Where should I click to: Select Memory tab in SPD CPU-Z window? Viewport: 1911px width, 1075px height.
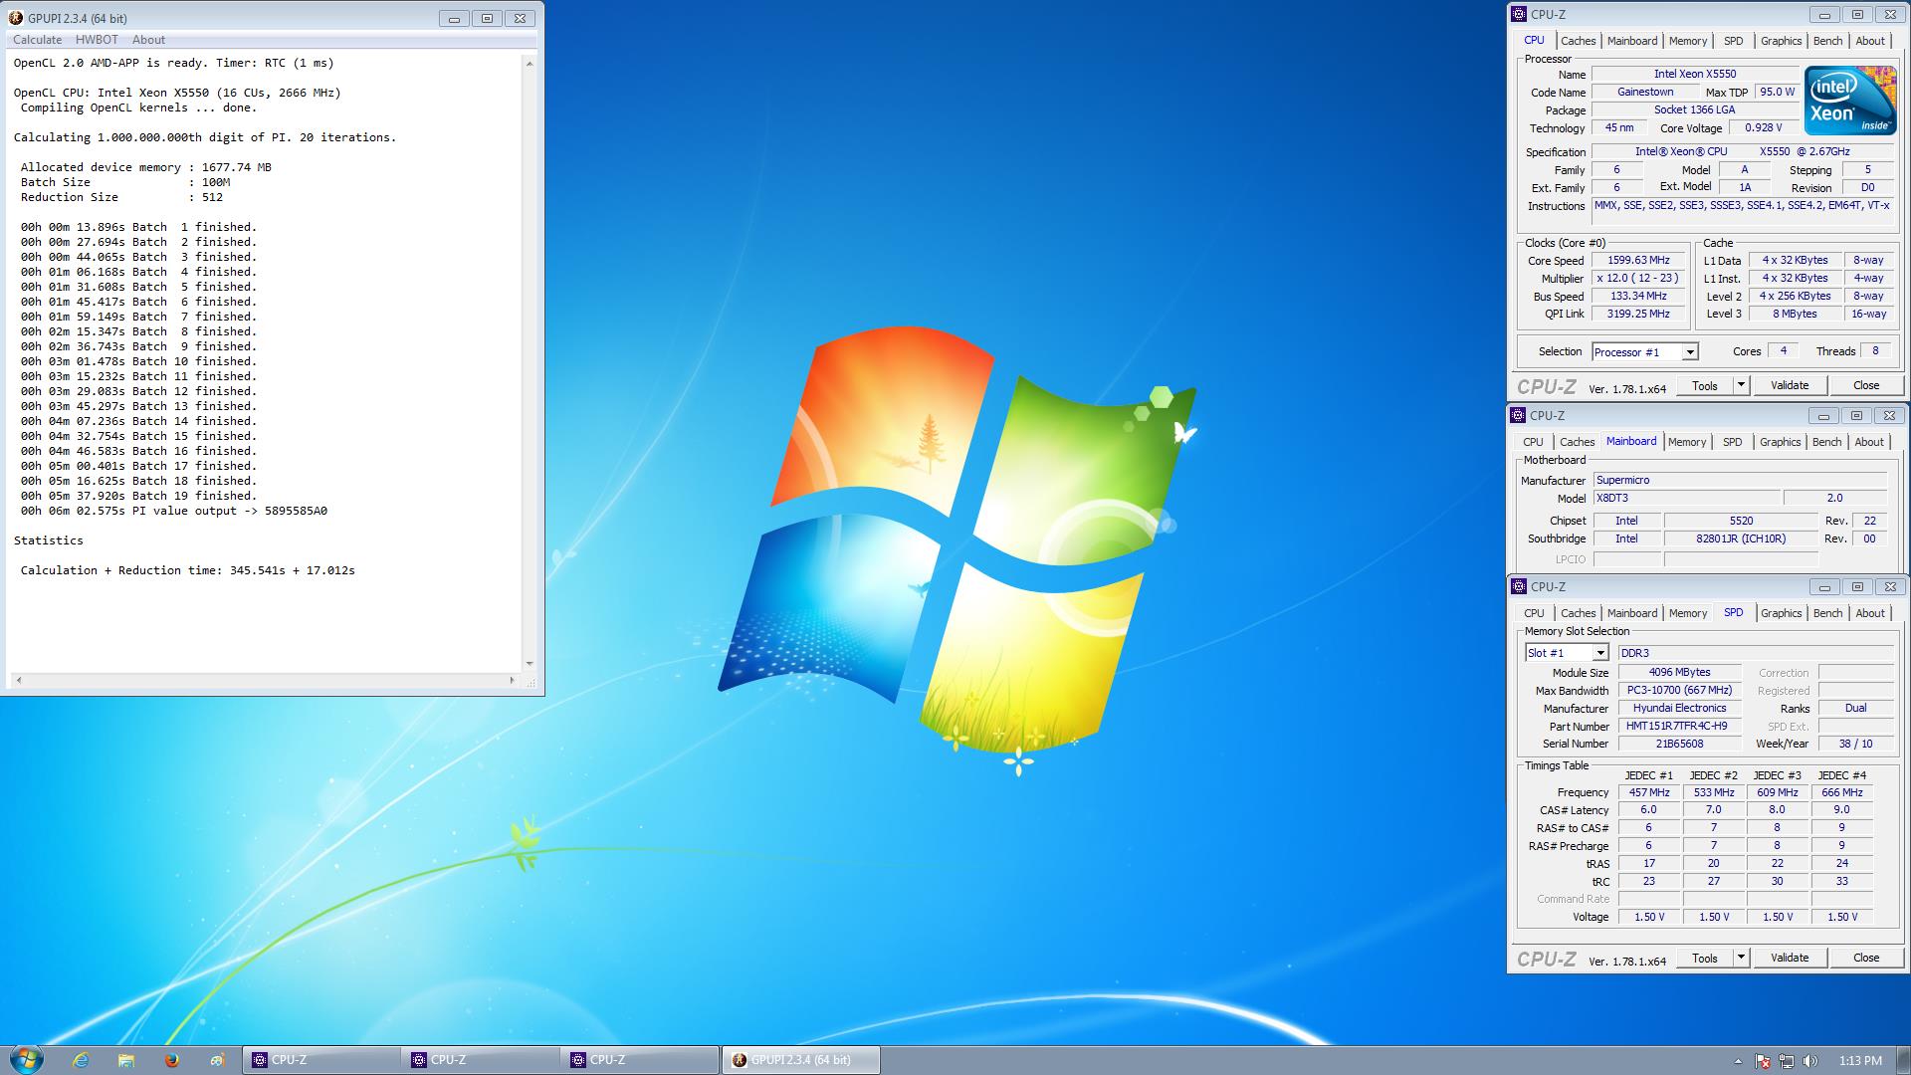1688,613
